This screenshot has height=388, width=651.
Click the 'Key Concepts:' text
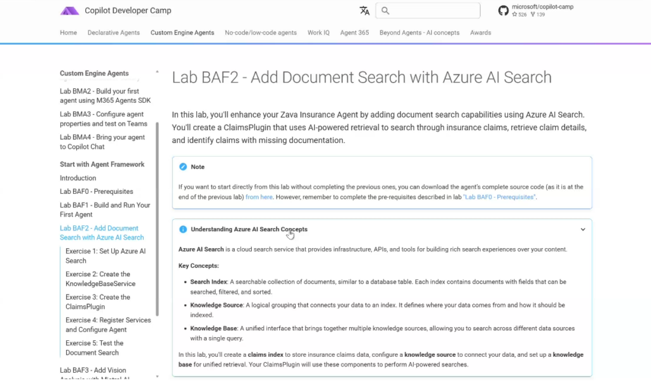click(x=198, y=265)
